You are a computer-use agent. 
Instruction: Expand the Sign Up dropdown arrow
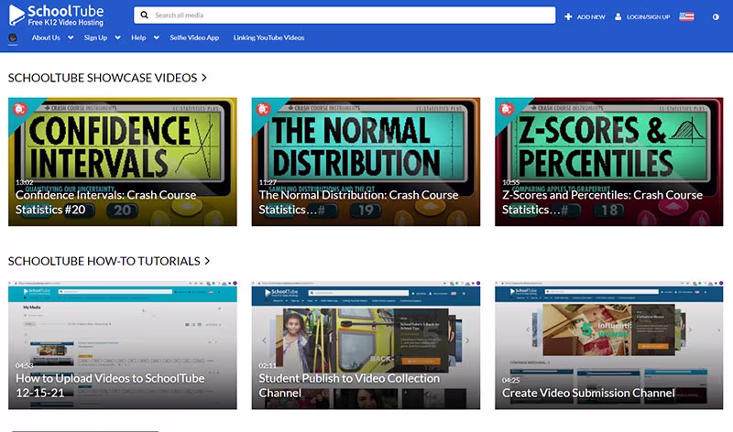(x=118, y=38)
